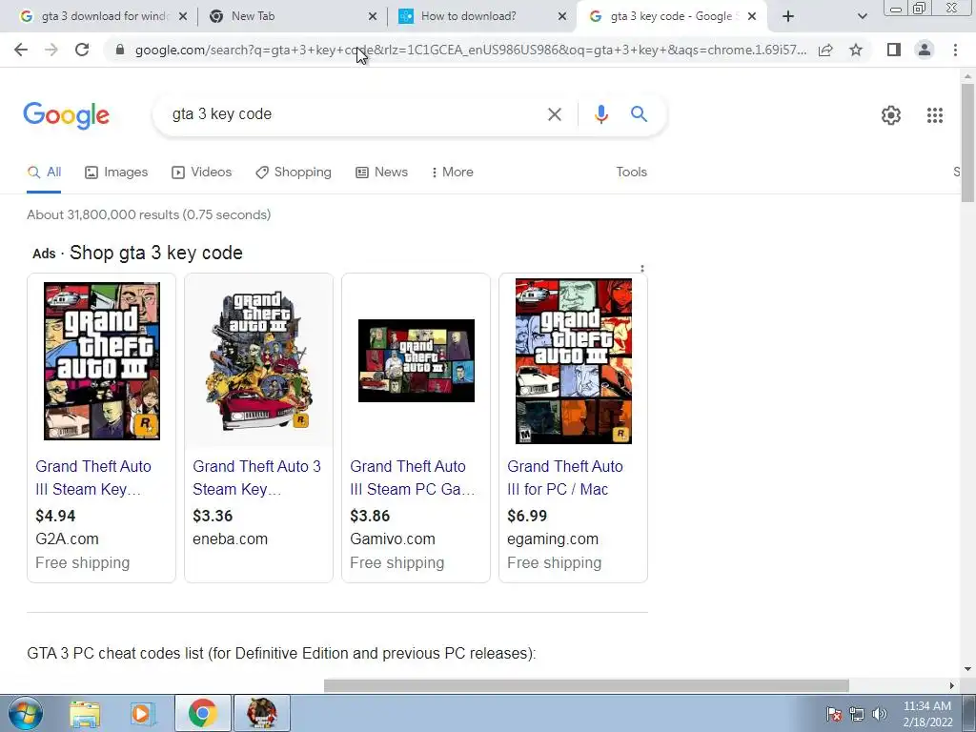The image size is (976, 732).
Task: Clear the search box with the X
Action: (554, 114)
